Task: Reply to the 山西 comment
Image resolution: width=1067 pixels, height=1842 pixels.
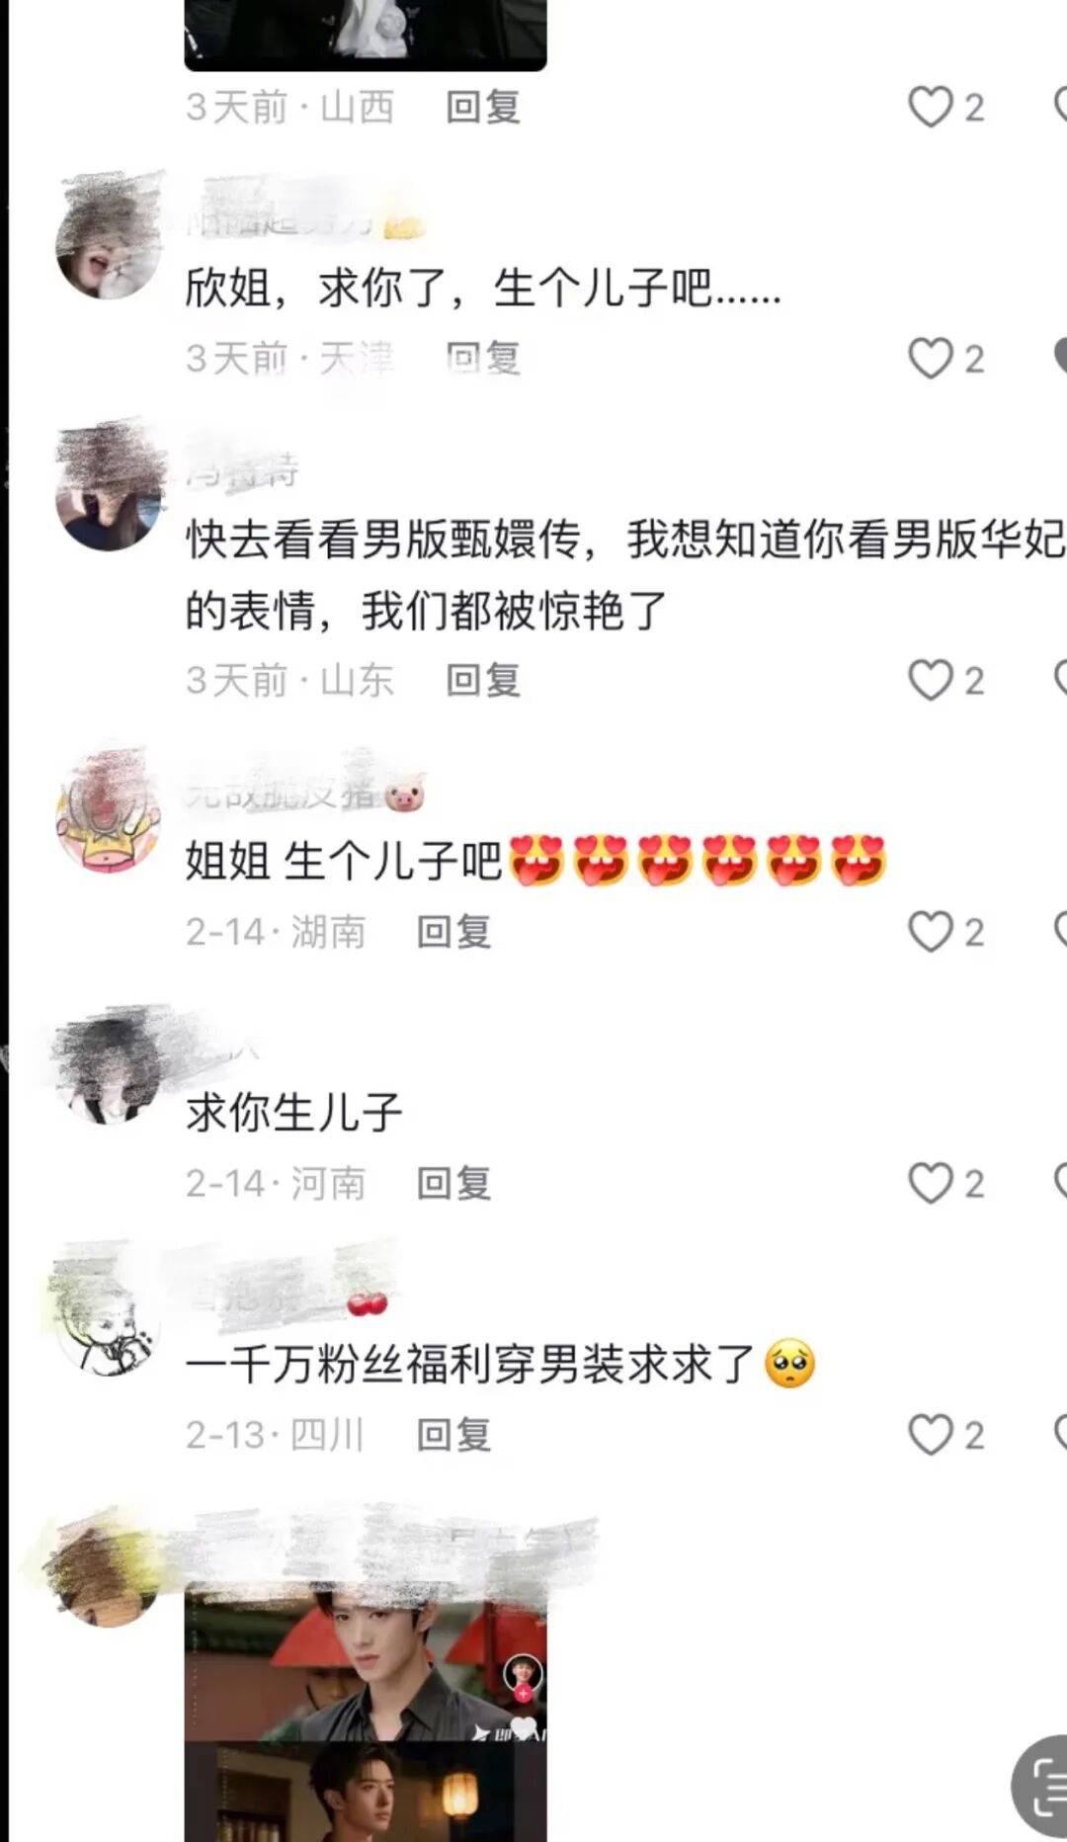Action: click(x=483, y=107)
